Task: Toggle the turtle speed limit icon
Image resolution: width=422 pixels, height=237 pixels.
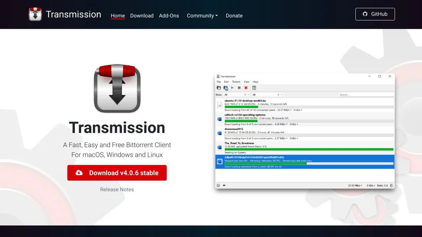Action: click(224, 186)
